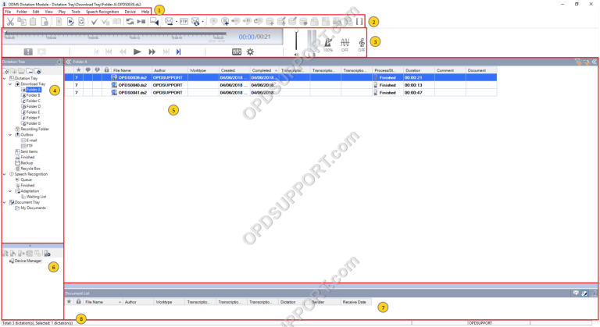Select the Recording Folder tree item

(34, 129)
